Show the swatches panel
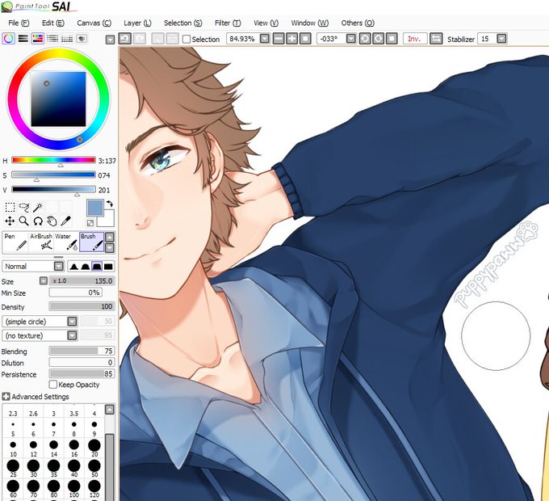This screenshot has width=549, height=501. [x=67, y=39]
